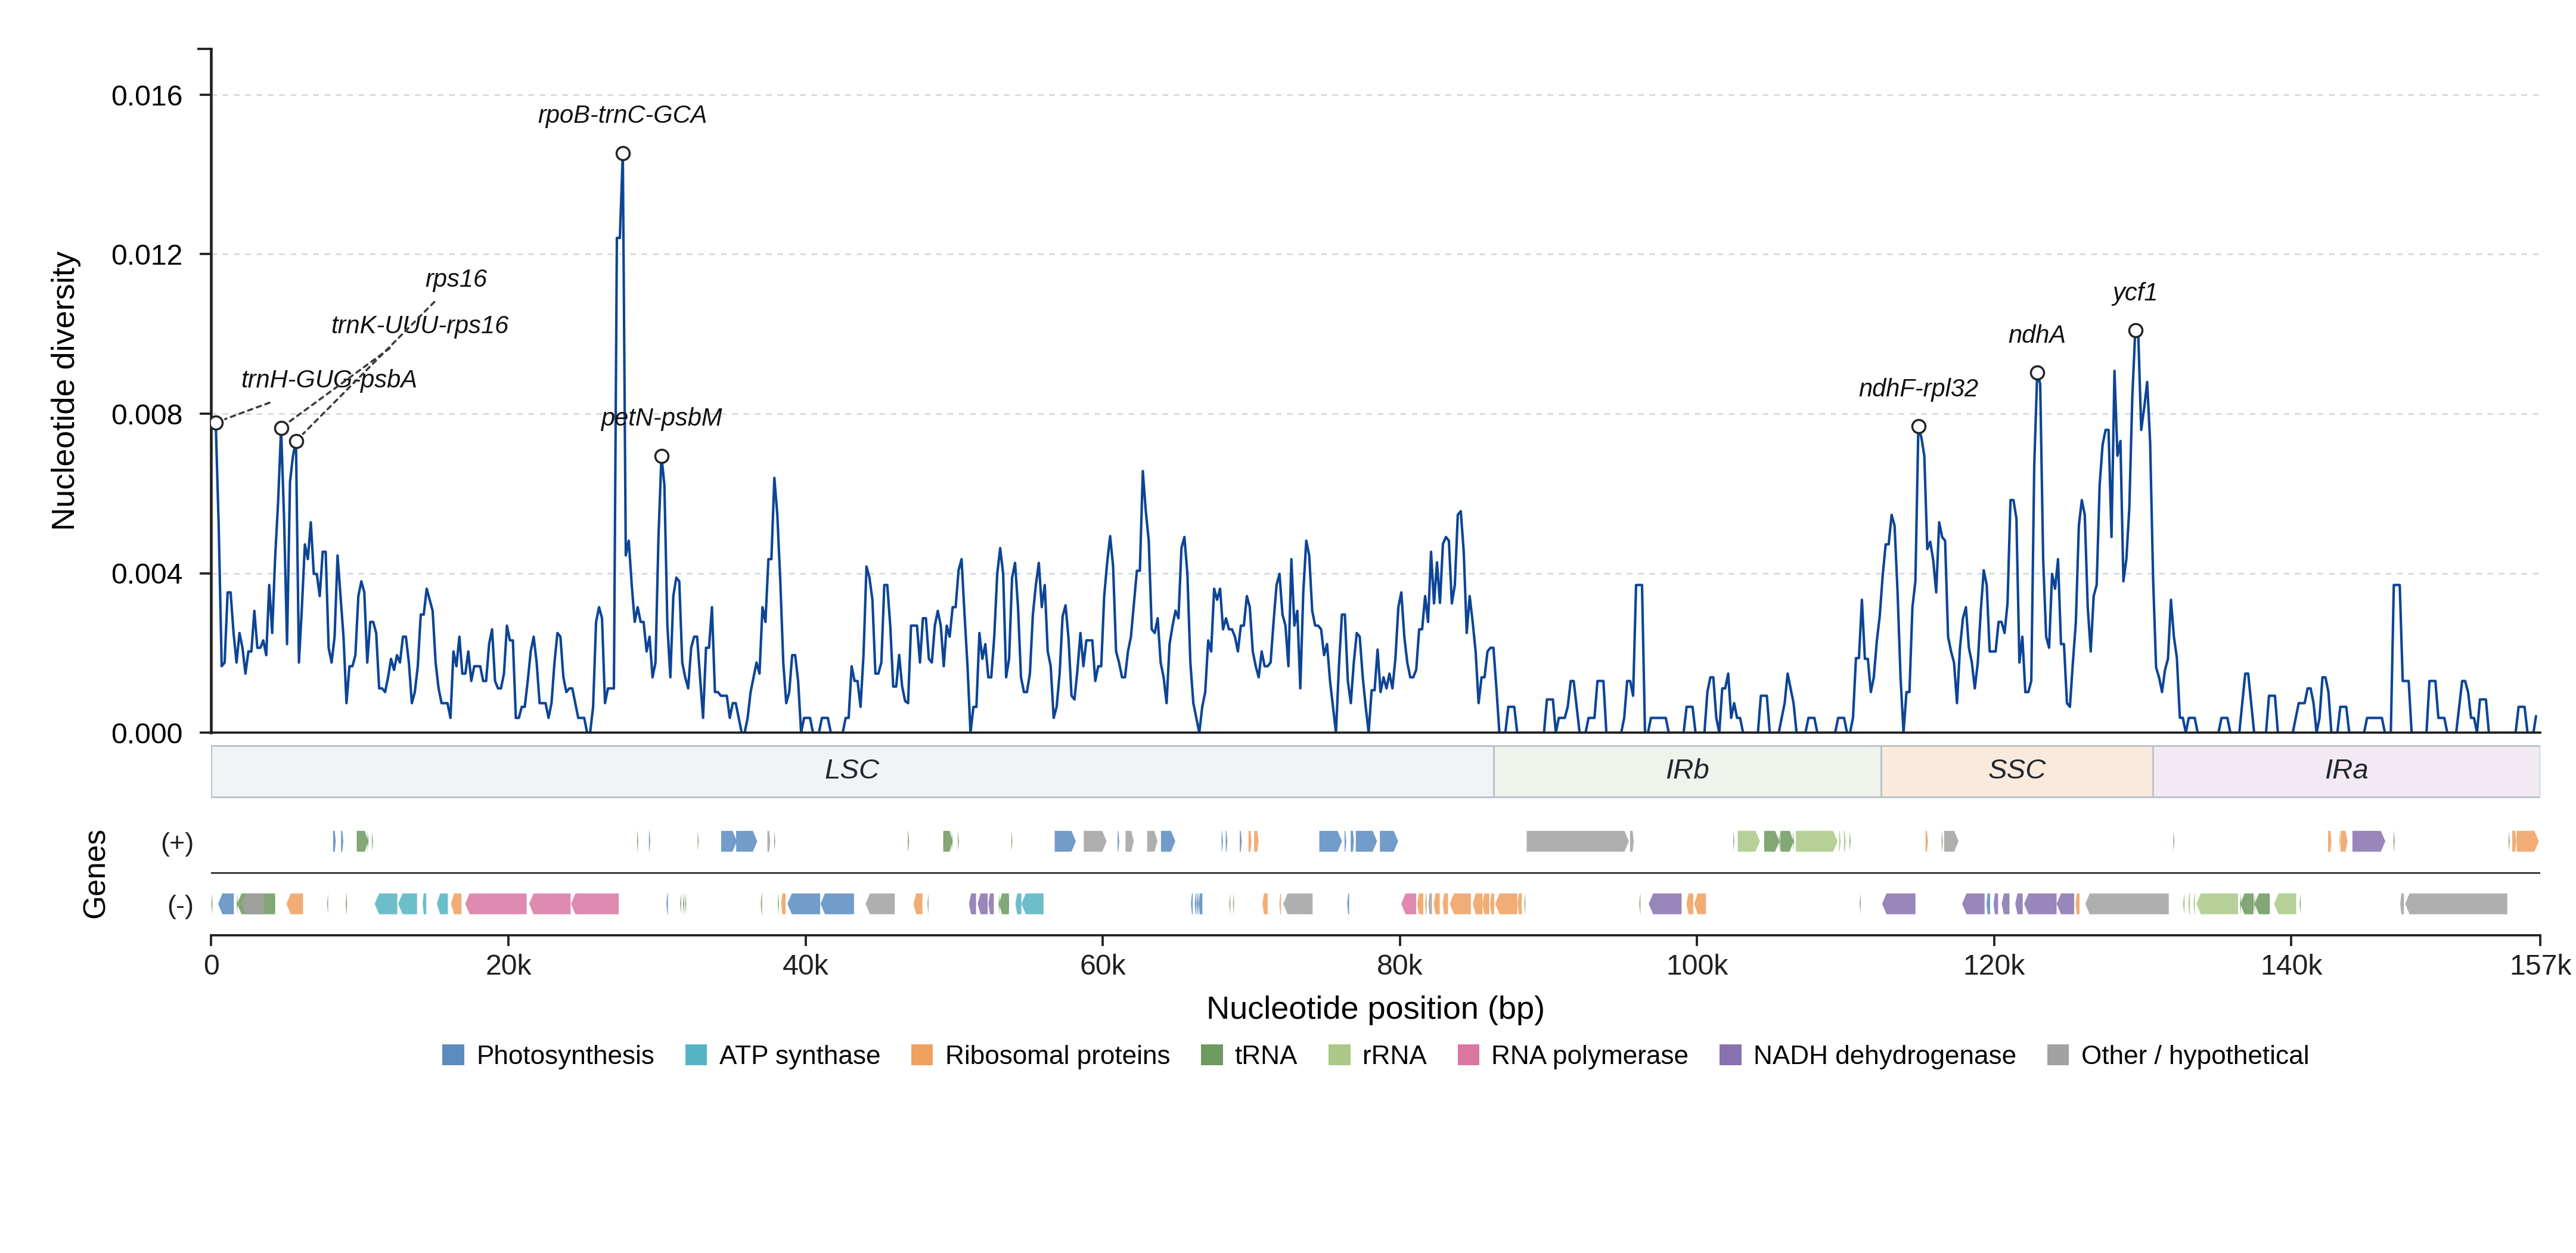The width and height of the screenshot is (2576, 1253).
Task: Click the 'NADH dehydrogenase' legend text
Action: 1884,1056
